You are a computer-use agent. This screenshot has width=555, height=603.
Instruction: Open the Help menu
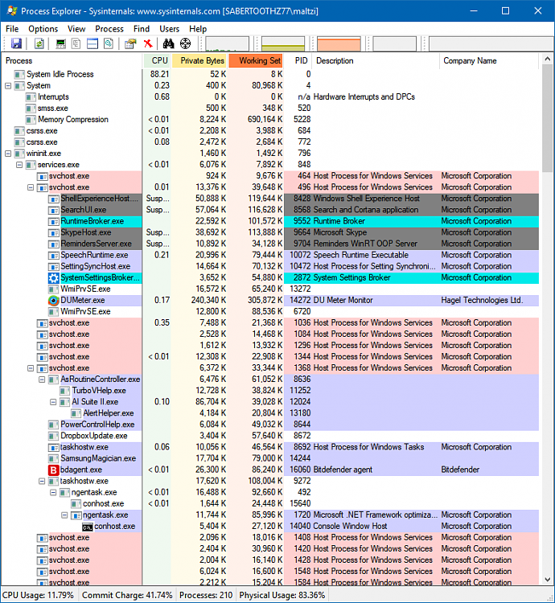[x=198, y=29]
